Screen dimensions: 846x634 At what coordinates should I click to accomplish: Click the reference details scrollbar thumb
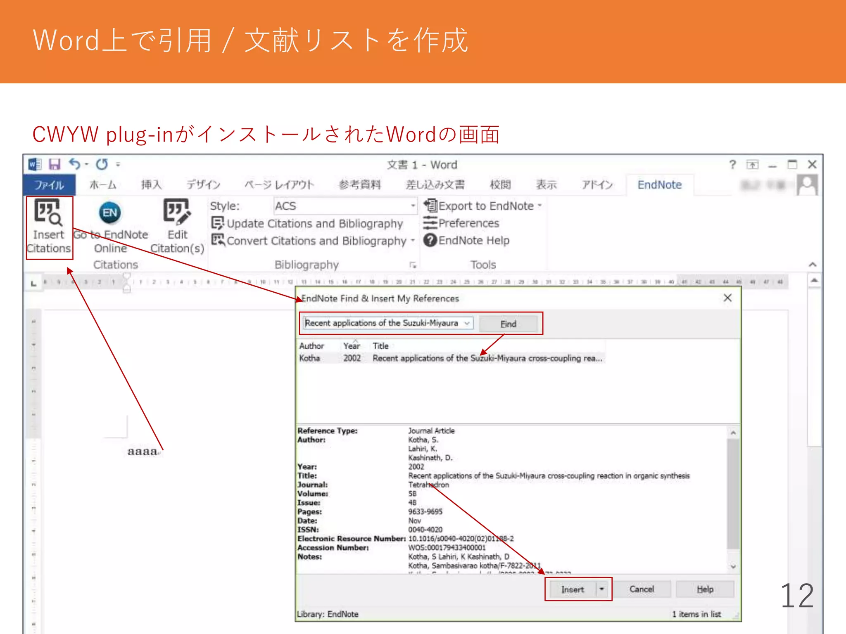[733, 494]
